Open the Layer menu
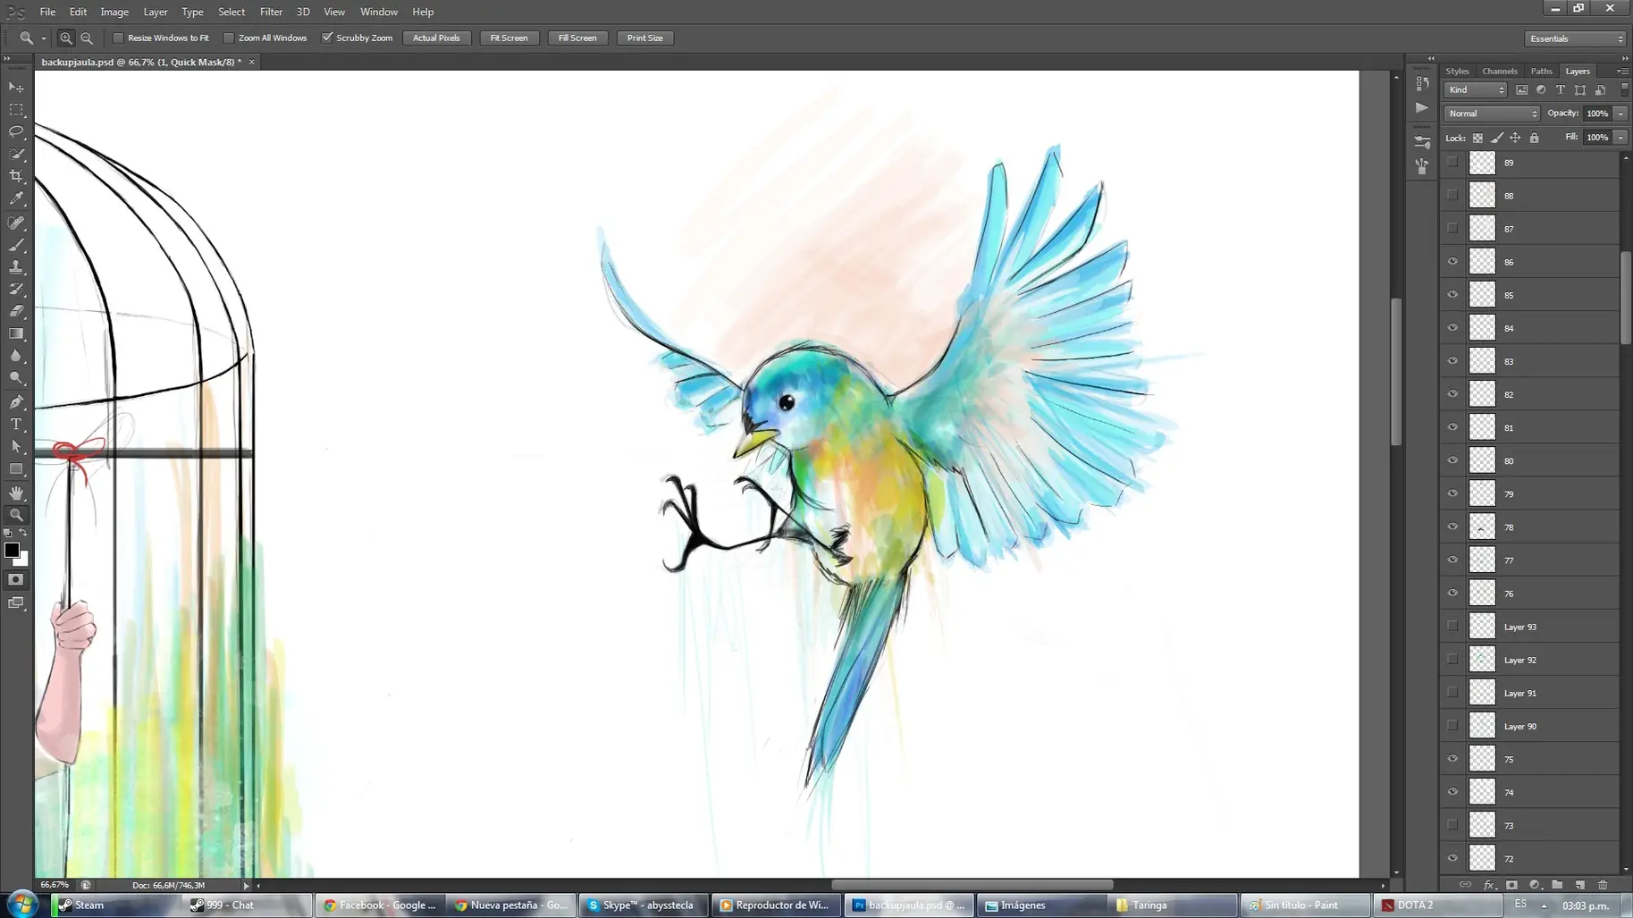Viewport: 1633px width, 918px height. click(156, 12)
